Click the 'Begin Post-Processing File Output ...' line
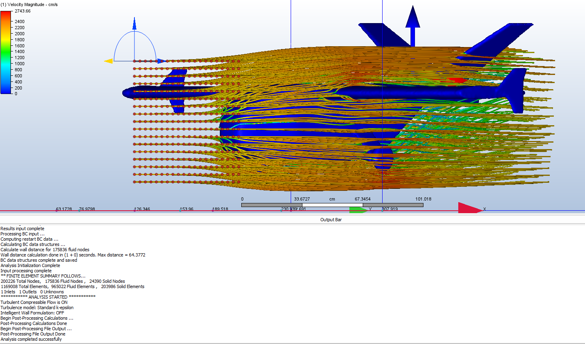The height and width of the screenshot is (344, 585). pos(36,329)
